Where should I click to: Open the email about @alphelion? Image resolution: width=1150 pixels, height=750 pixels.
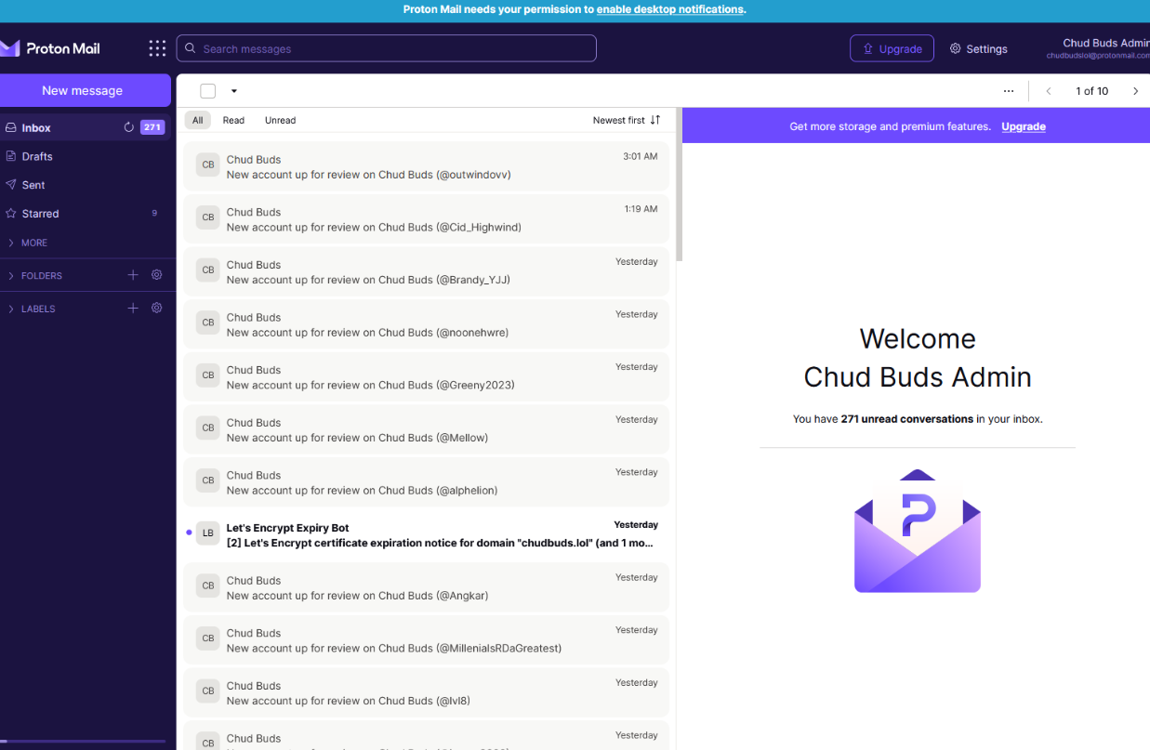426,482
